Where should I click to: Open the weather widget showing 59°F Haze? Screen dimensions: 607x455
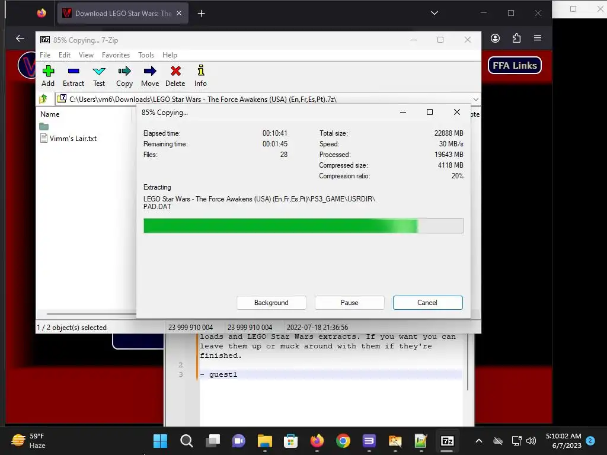[x=28, y=441]
